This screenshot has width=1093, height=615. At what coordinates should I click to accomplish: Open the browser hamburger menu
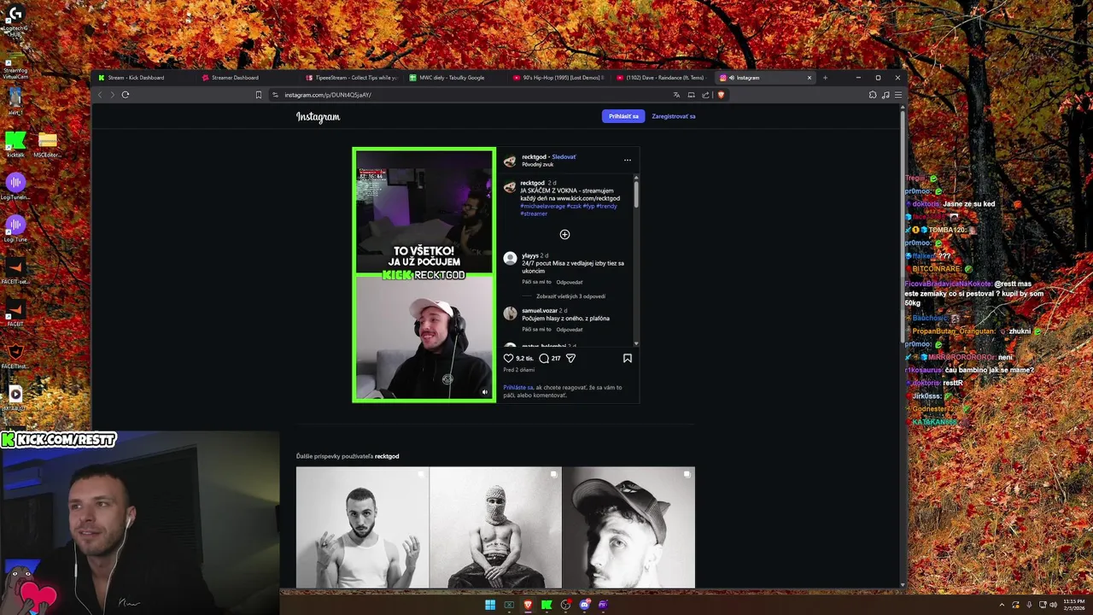[897, 95]
